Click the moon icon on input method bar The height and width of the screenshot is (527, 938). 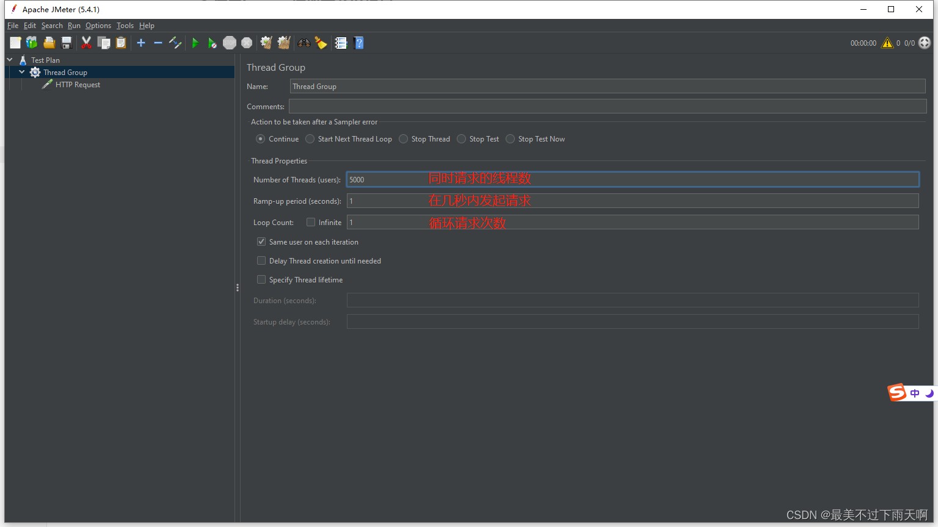pyautogui.click(x=929, y=393)
